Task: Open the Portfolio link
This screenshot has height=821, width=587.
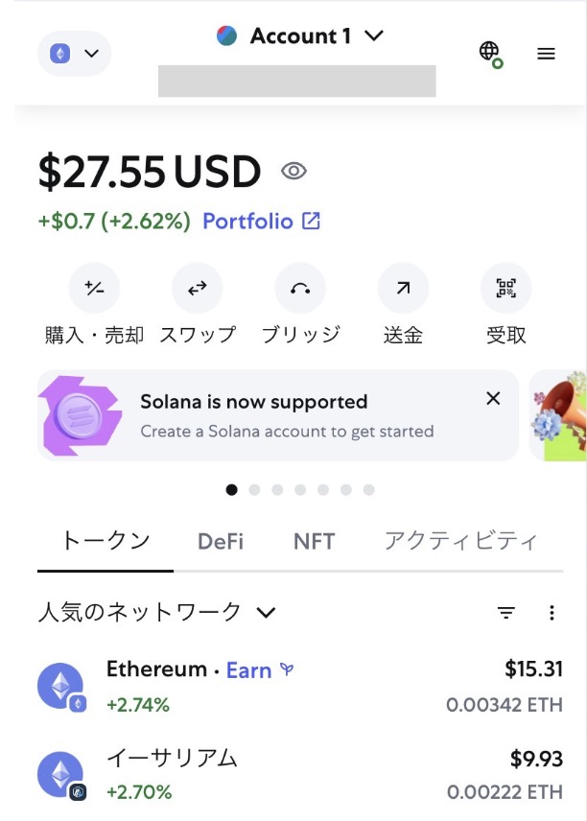Action: pyautogui.click(x=261, y=222)
